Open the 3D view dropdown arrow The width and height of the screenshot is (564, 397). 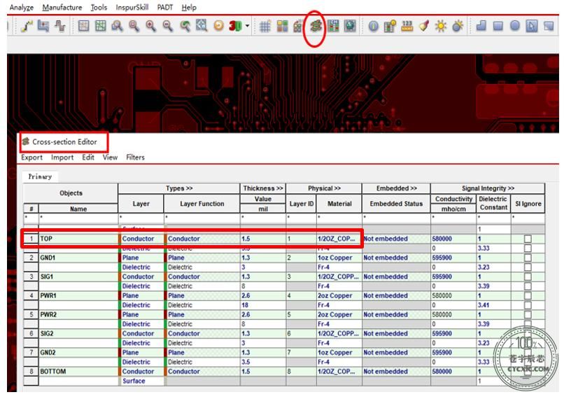coord(247,27)
